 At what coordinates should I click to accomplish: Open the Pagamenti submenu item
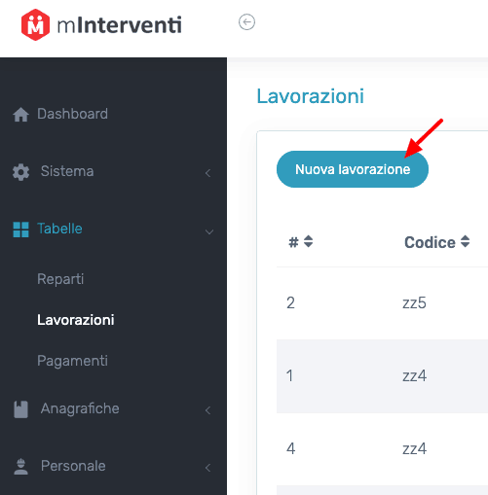tap(72, 361)
